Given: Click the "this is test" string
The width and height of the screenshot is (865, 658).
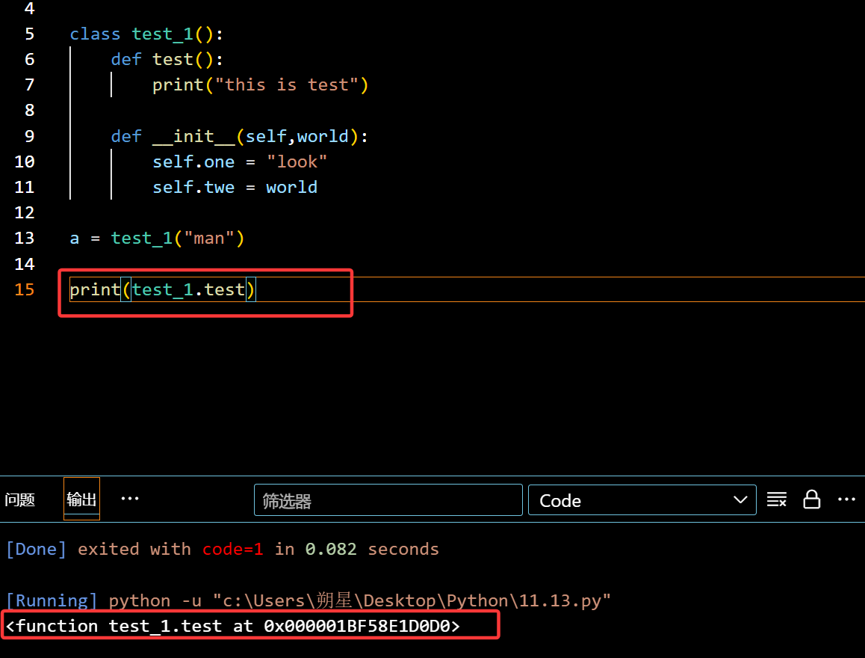Looking at the screenshot, I should [x=287, y=85].
